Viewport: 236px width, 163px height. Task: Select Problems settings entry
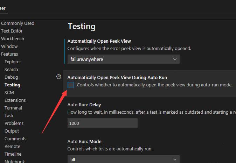(x=14, y=123)
